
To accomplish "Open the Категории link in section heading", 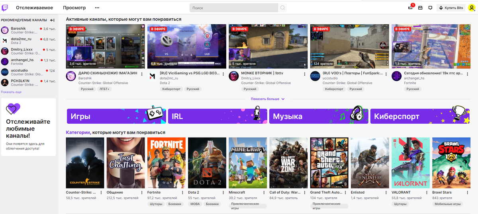I will [x=78, y=132].
